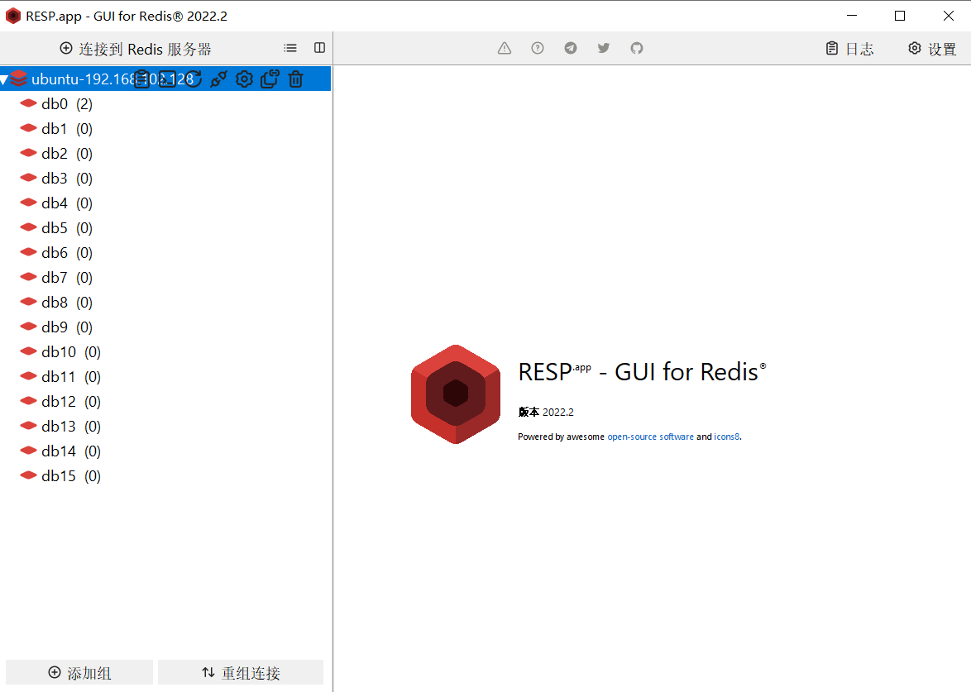The height and width of the screenshot is (692, 971).
Task: Select database db2 (0)
Action: [165, 154]
